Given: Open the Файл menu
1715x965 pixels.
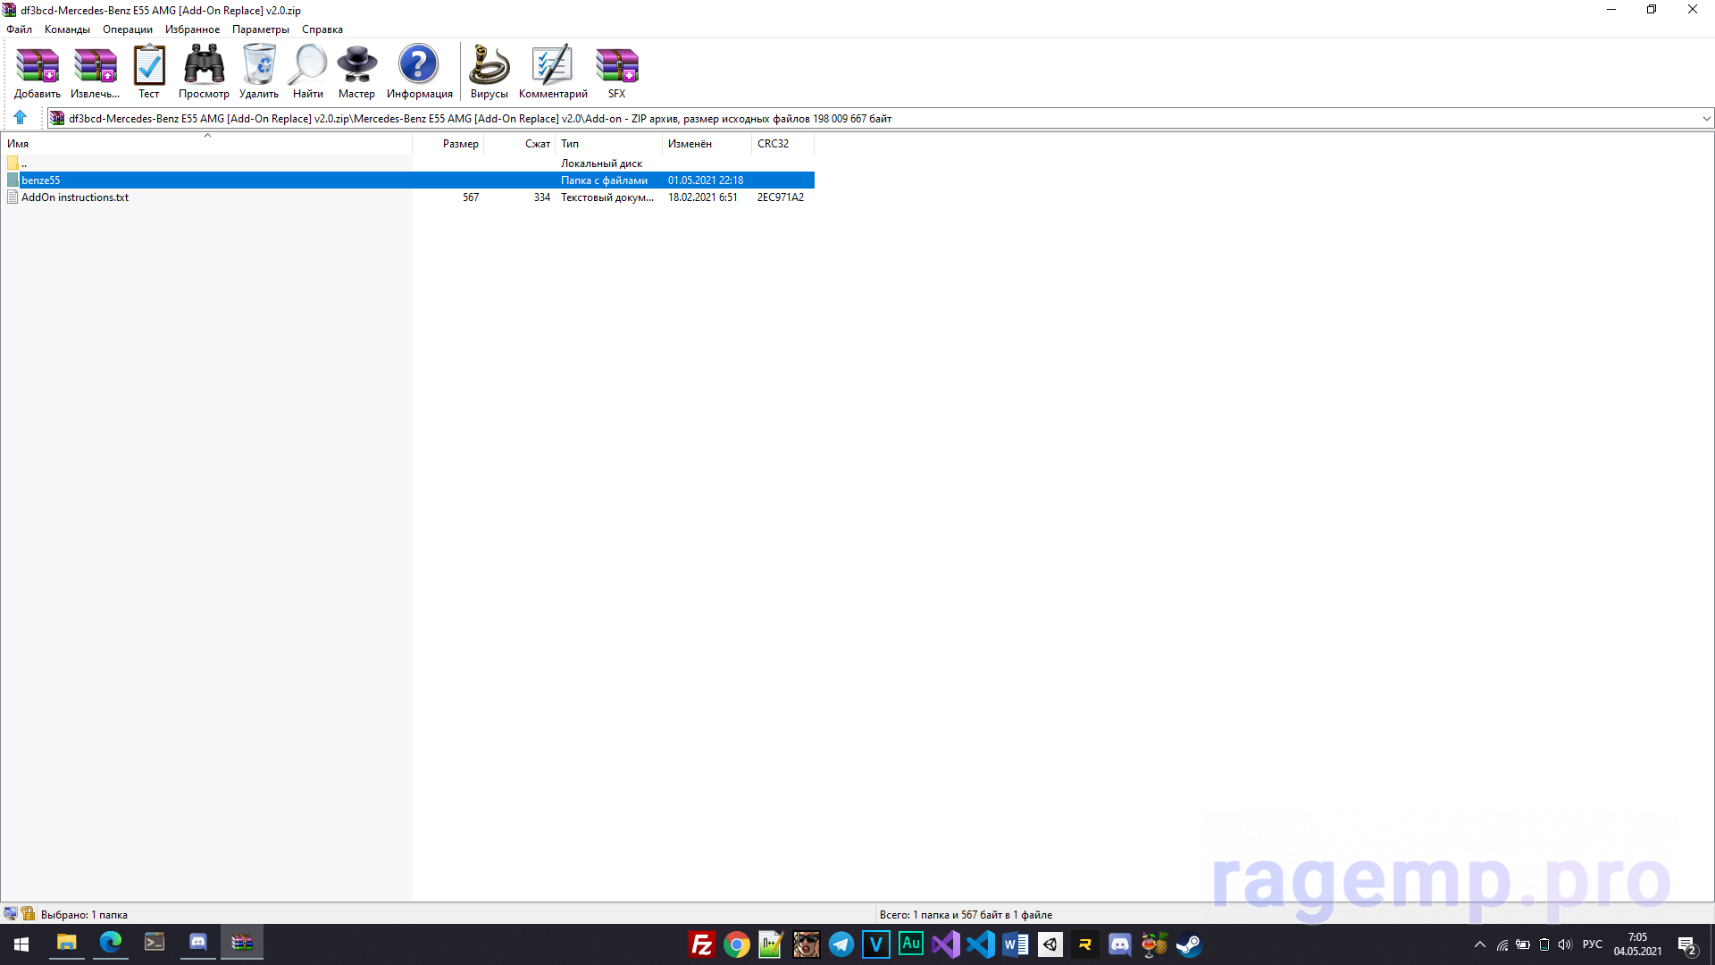Looking at the screenshot, I should (19, 29).
